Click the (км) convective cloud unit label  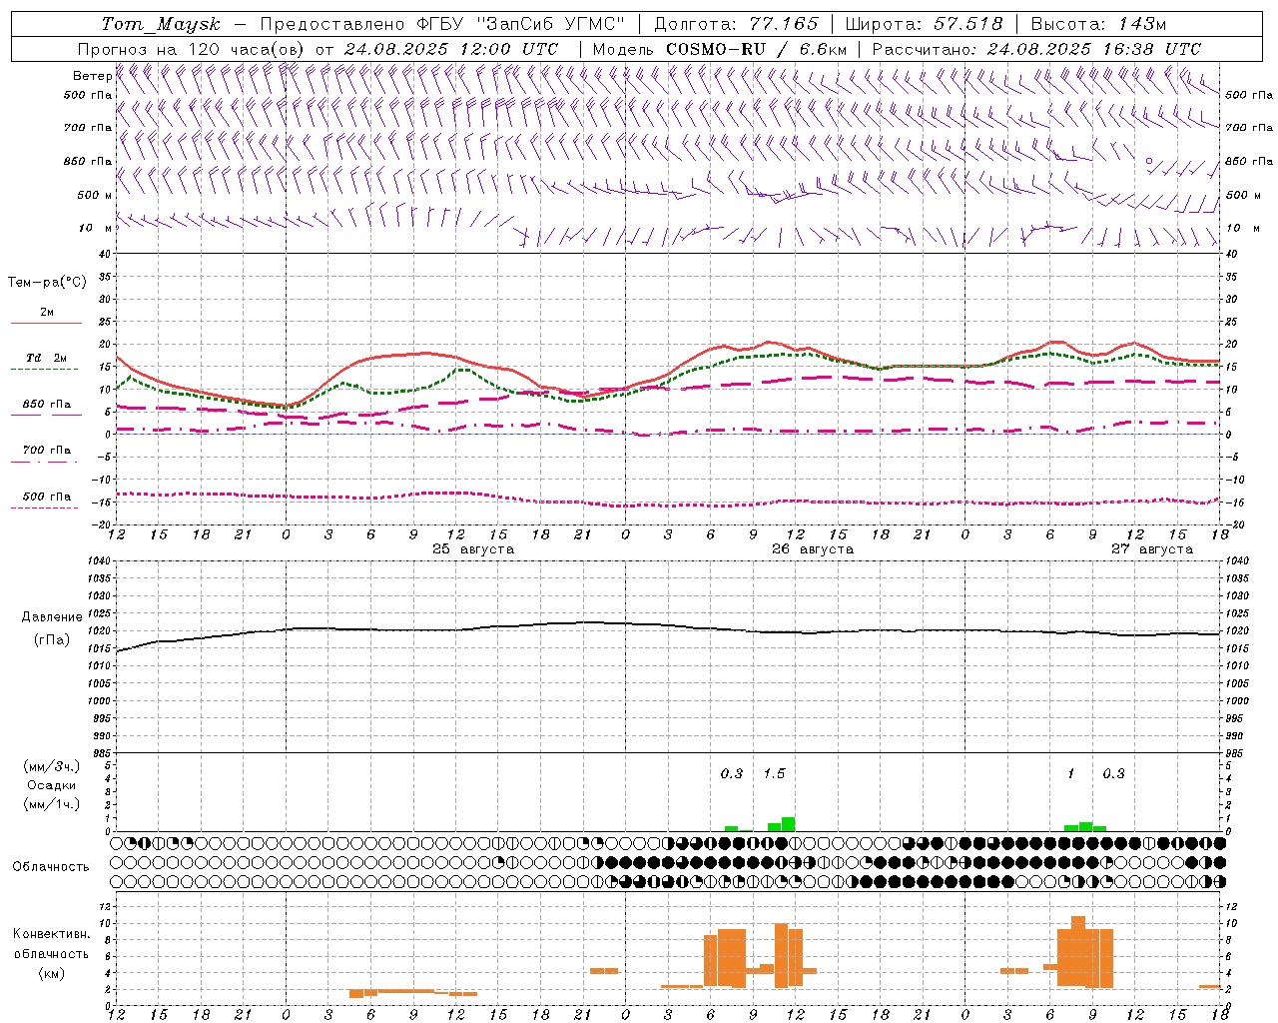tap(52, 973)
